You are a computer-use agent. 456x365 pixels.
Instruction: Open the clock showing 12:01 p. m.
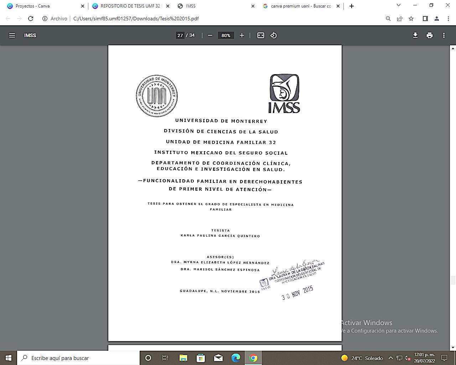425,358
